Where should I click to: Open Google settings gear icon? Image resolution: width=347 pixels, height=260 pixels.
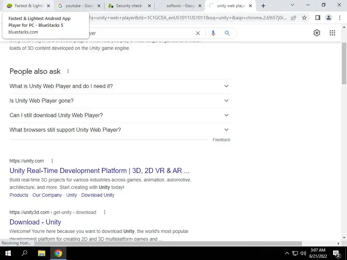(317, 33)
